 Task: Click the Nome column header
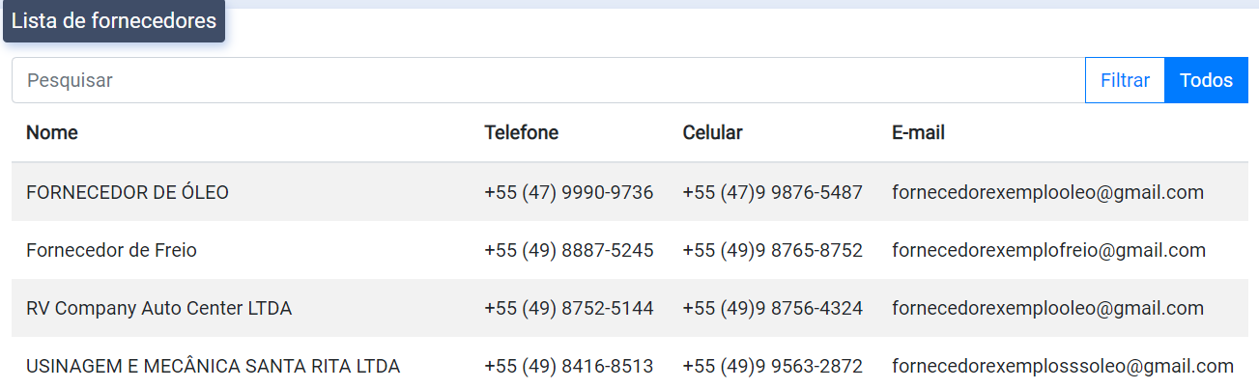point(52,133)
